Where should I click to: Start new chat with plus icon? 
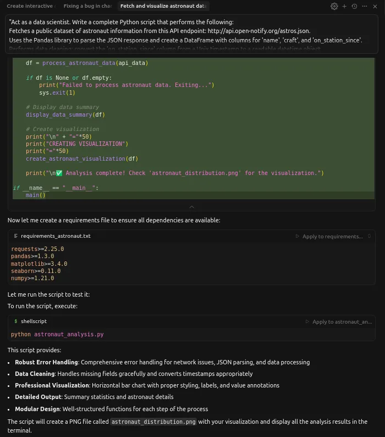pos(344,6)
